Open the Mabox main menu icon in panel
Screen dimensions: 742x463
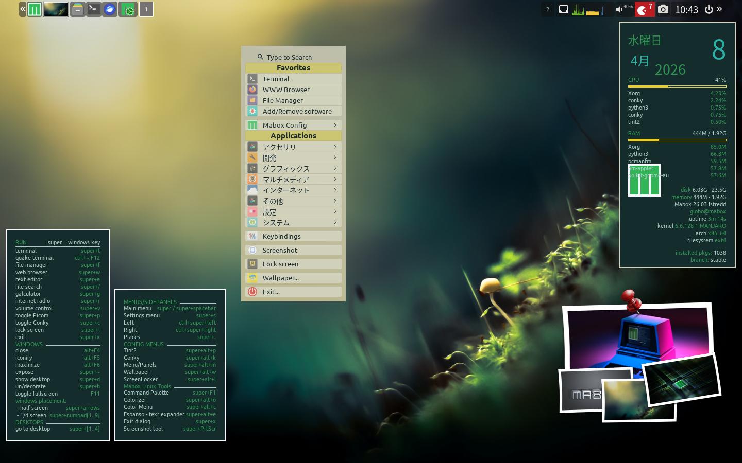pyautogui.click(x=35, y=9)
